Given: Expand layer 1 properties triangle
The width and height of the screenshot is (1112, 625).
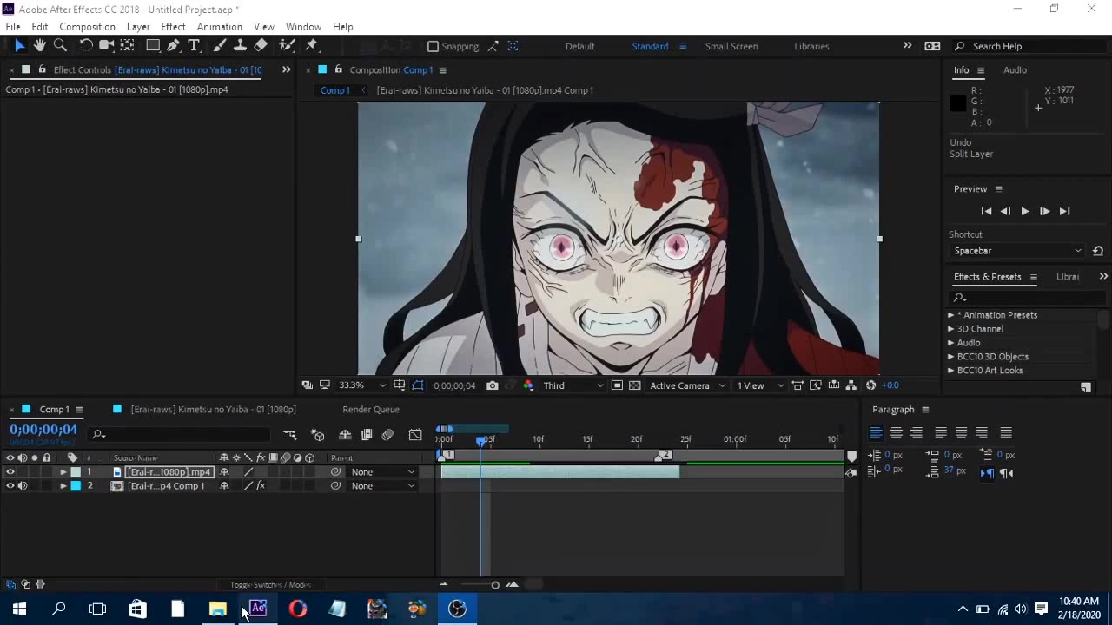Looking at the screenshot, I should point(63,472).
